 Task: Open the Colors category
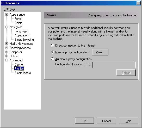click(18, 23)
